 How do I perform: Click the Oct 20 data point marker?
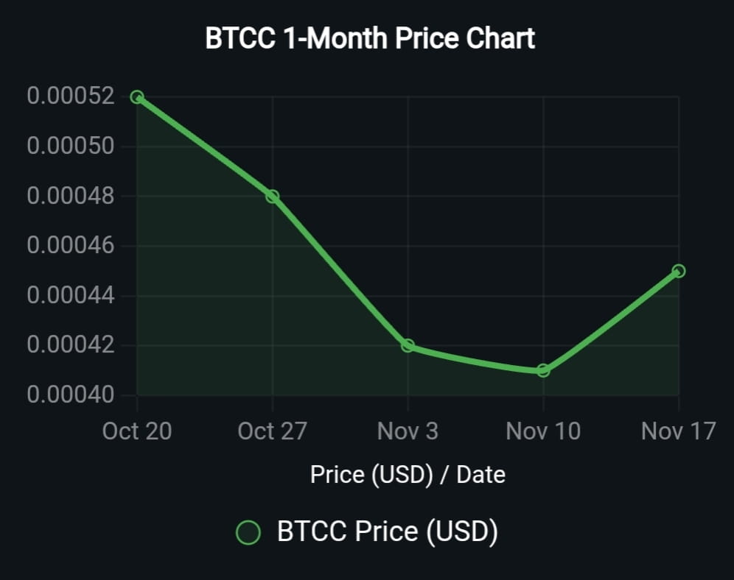(137, 97)
